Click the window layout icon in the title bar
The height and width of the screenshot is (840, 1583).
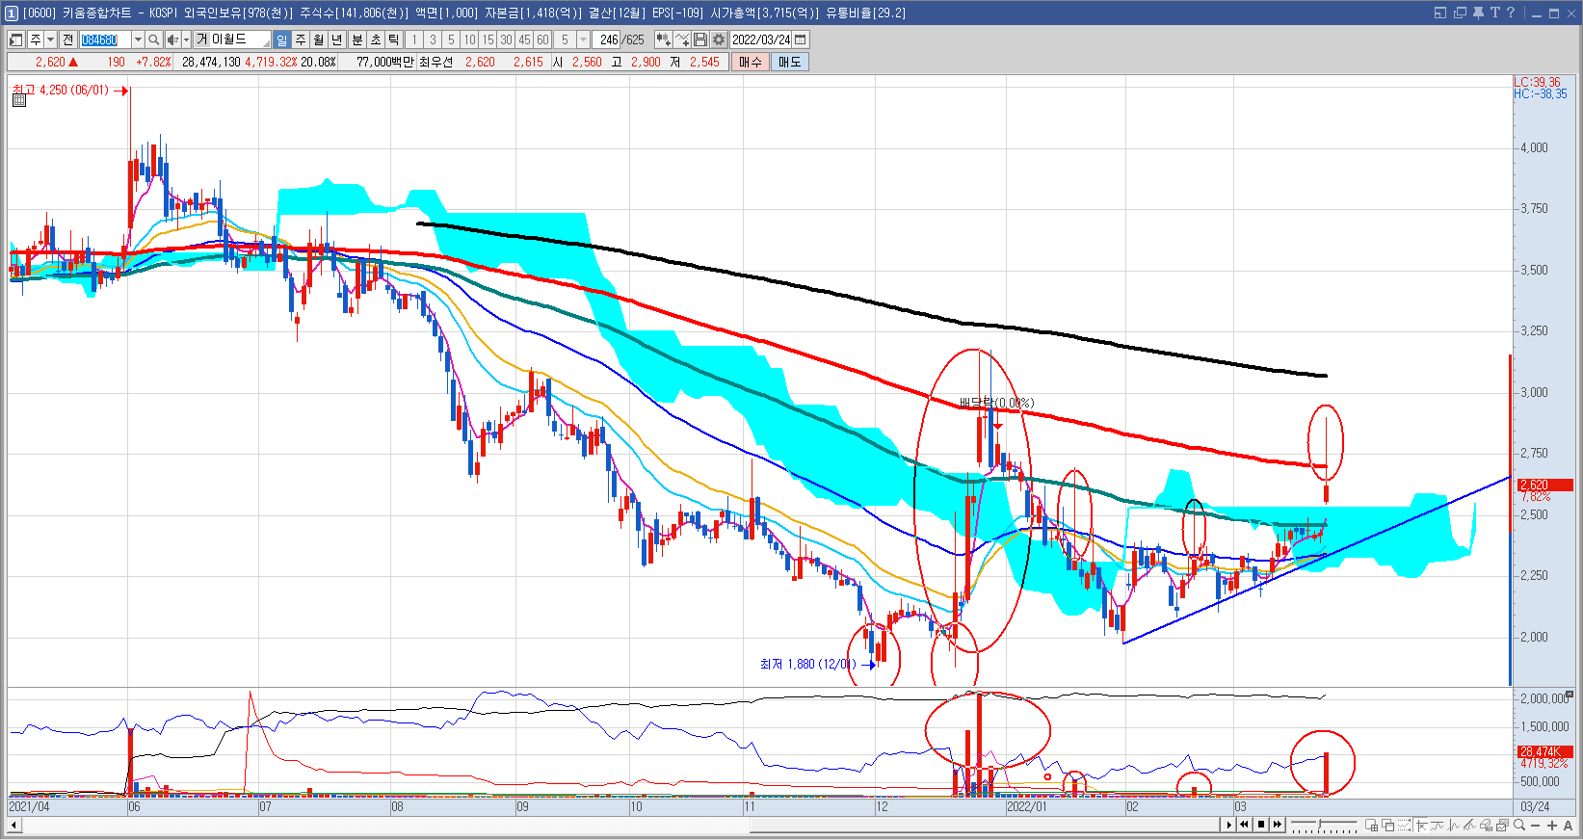(x=1440, y=13)
